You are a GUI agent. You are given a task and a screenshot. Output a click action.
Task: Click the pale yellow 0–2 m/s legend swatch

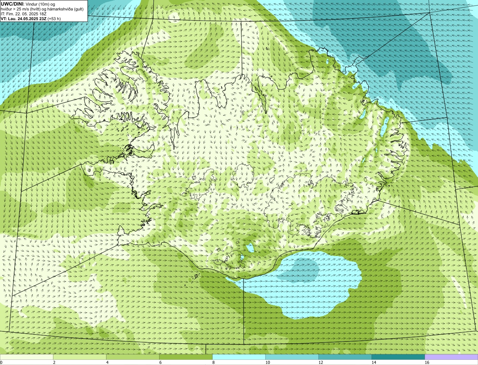tap(27, 357)
